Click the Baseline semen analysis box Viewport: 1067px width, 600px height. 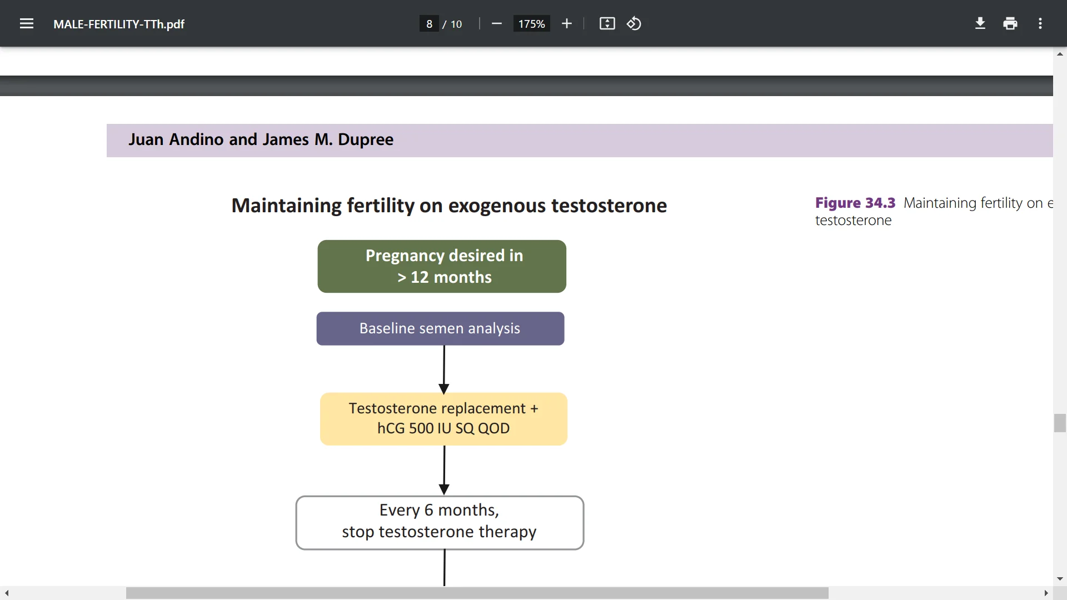click(440, 328)
